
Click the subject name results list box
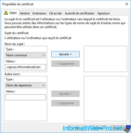(x=105, y=59)
